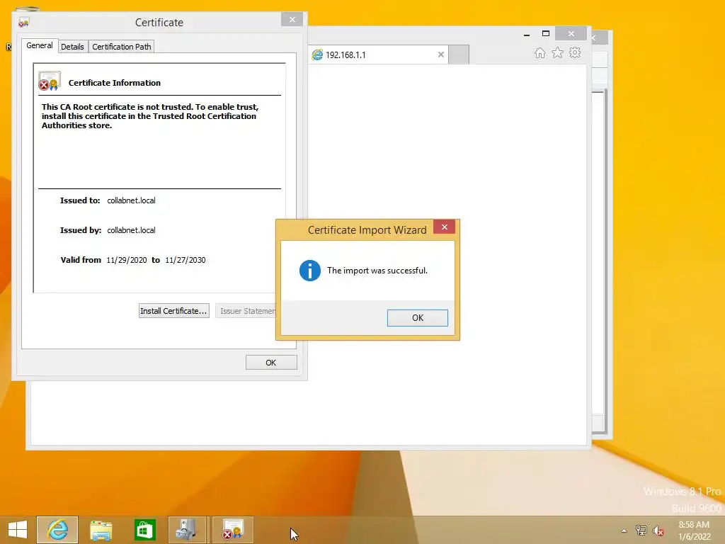Click the Issuer Statement button

246,311
